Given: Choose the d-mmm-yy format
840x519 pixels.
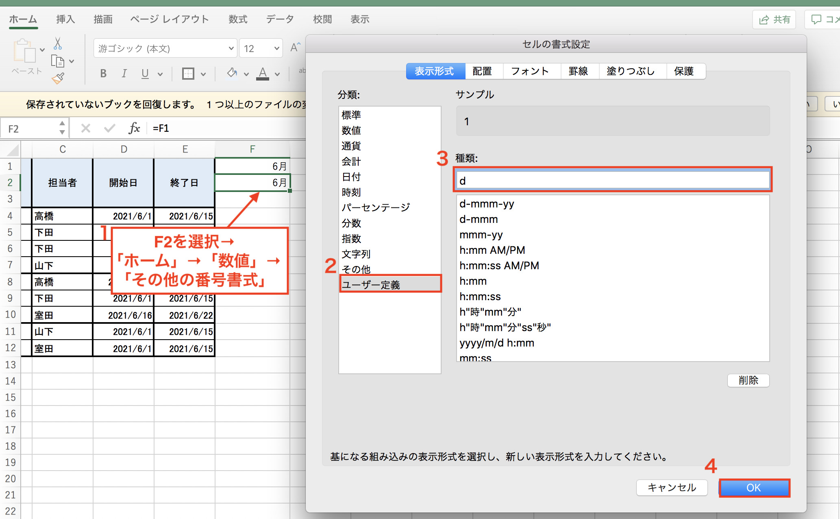Looking at the screenshot, I should pyautogui.click(x=613, y=204).
